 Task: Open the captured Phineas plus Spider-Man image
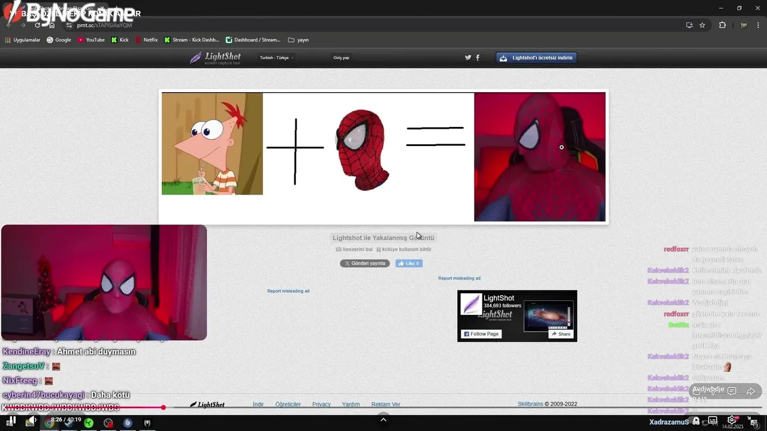(383, 157)
